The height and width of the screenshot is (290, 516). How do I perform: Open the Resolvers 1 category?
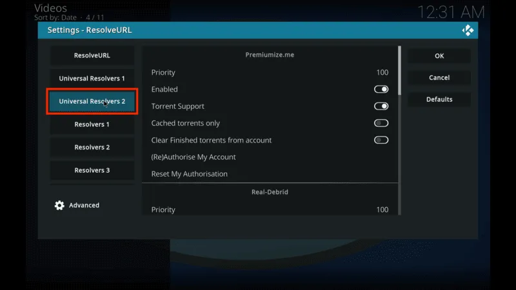(x=92, y=124)
